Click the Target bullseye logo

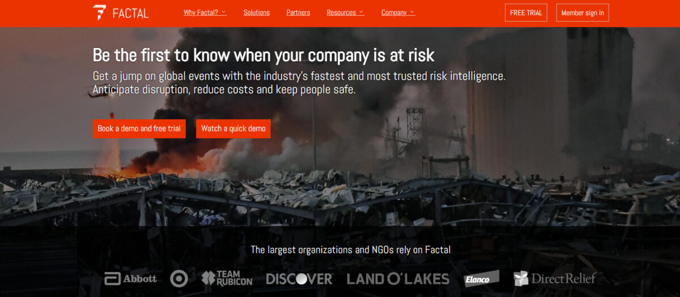click(179, 278)
